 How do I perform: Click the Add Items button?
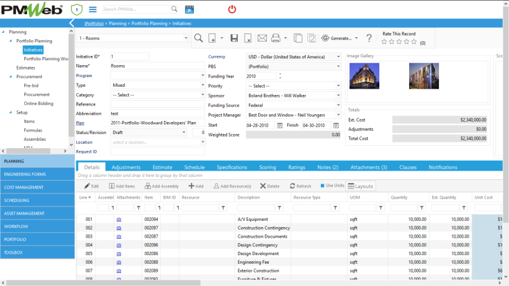point(122,186)
